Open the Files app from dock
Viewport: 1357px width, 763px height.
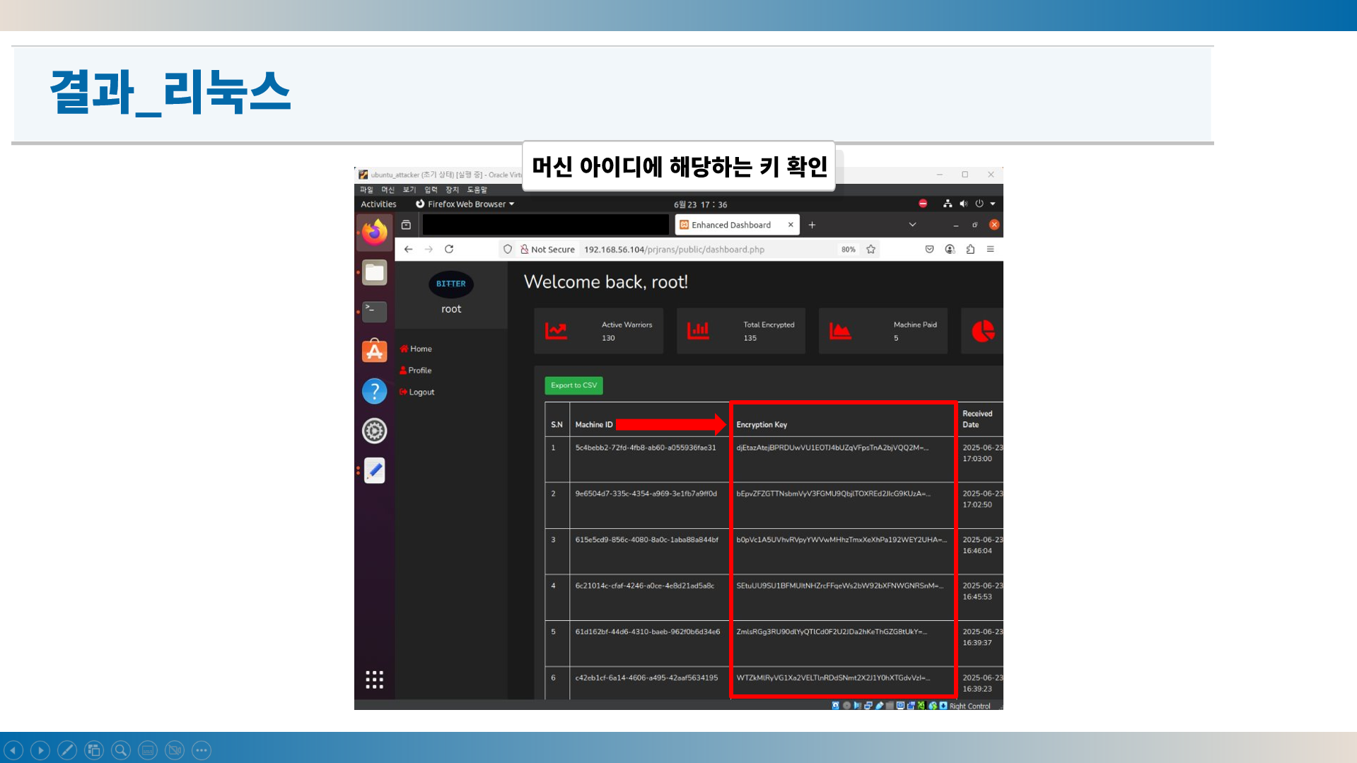click(374, 272)
